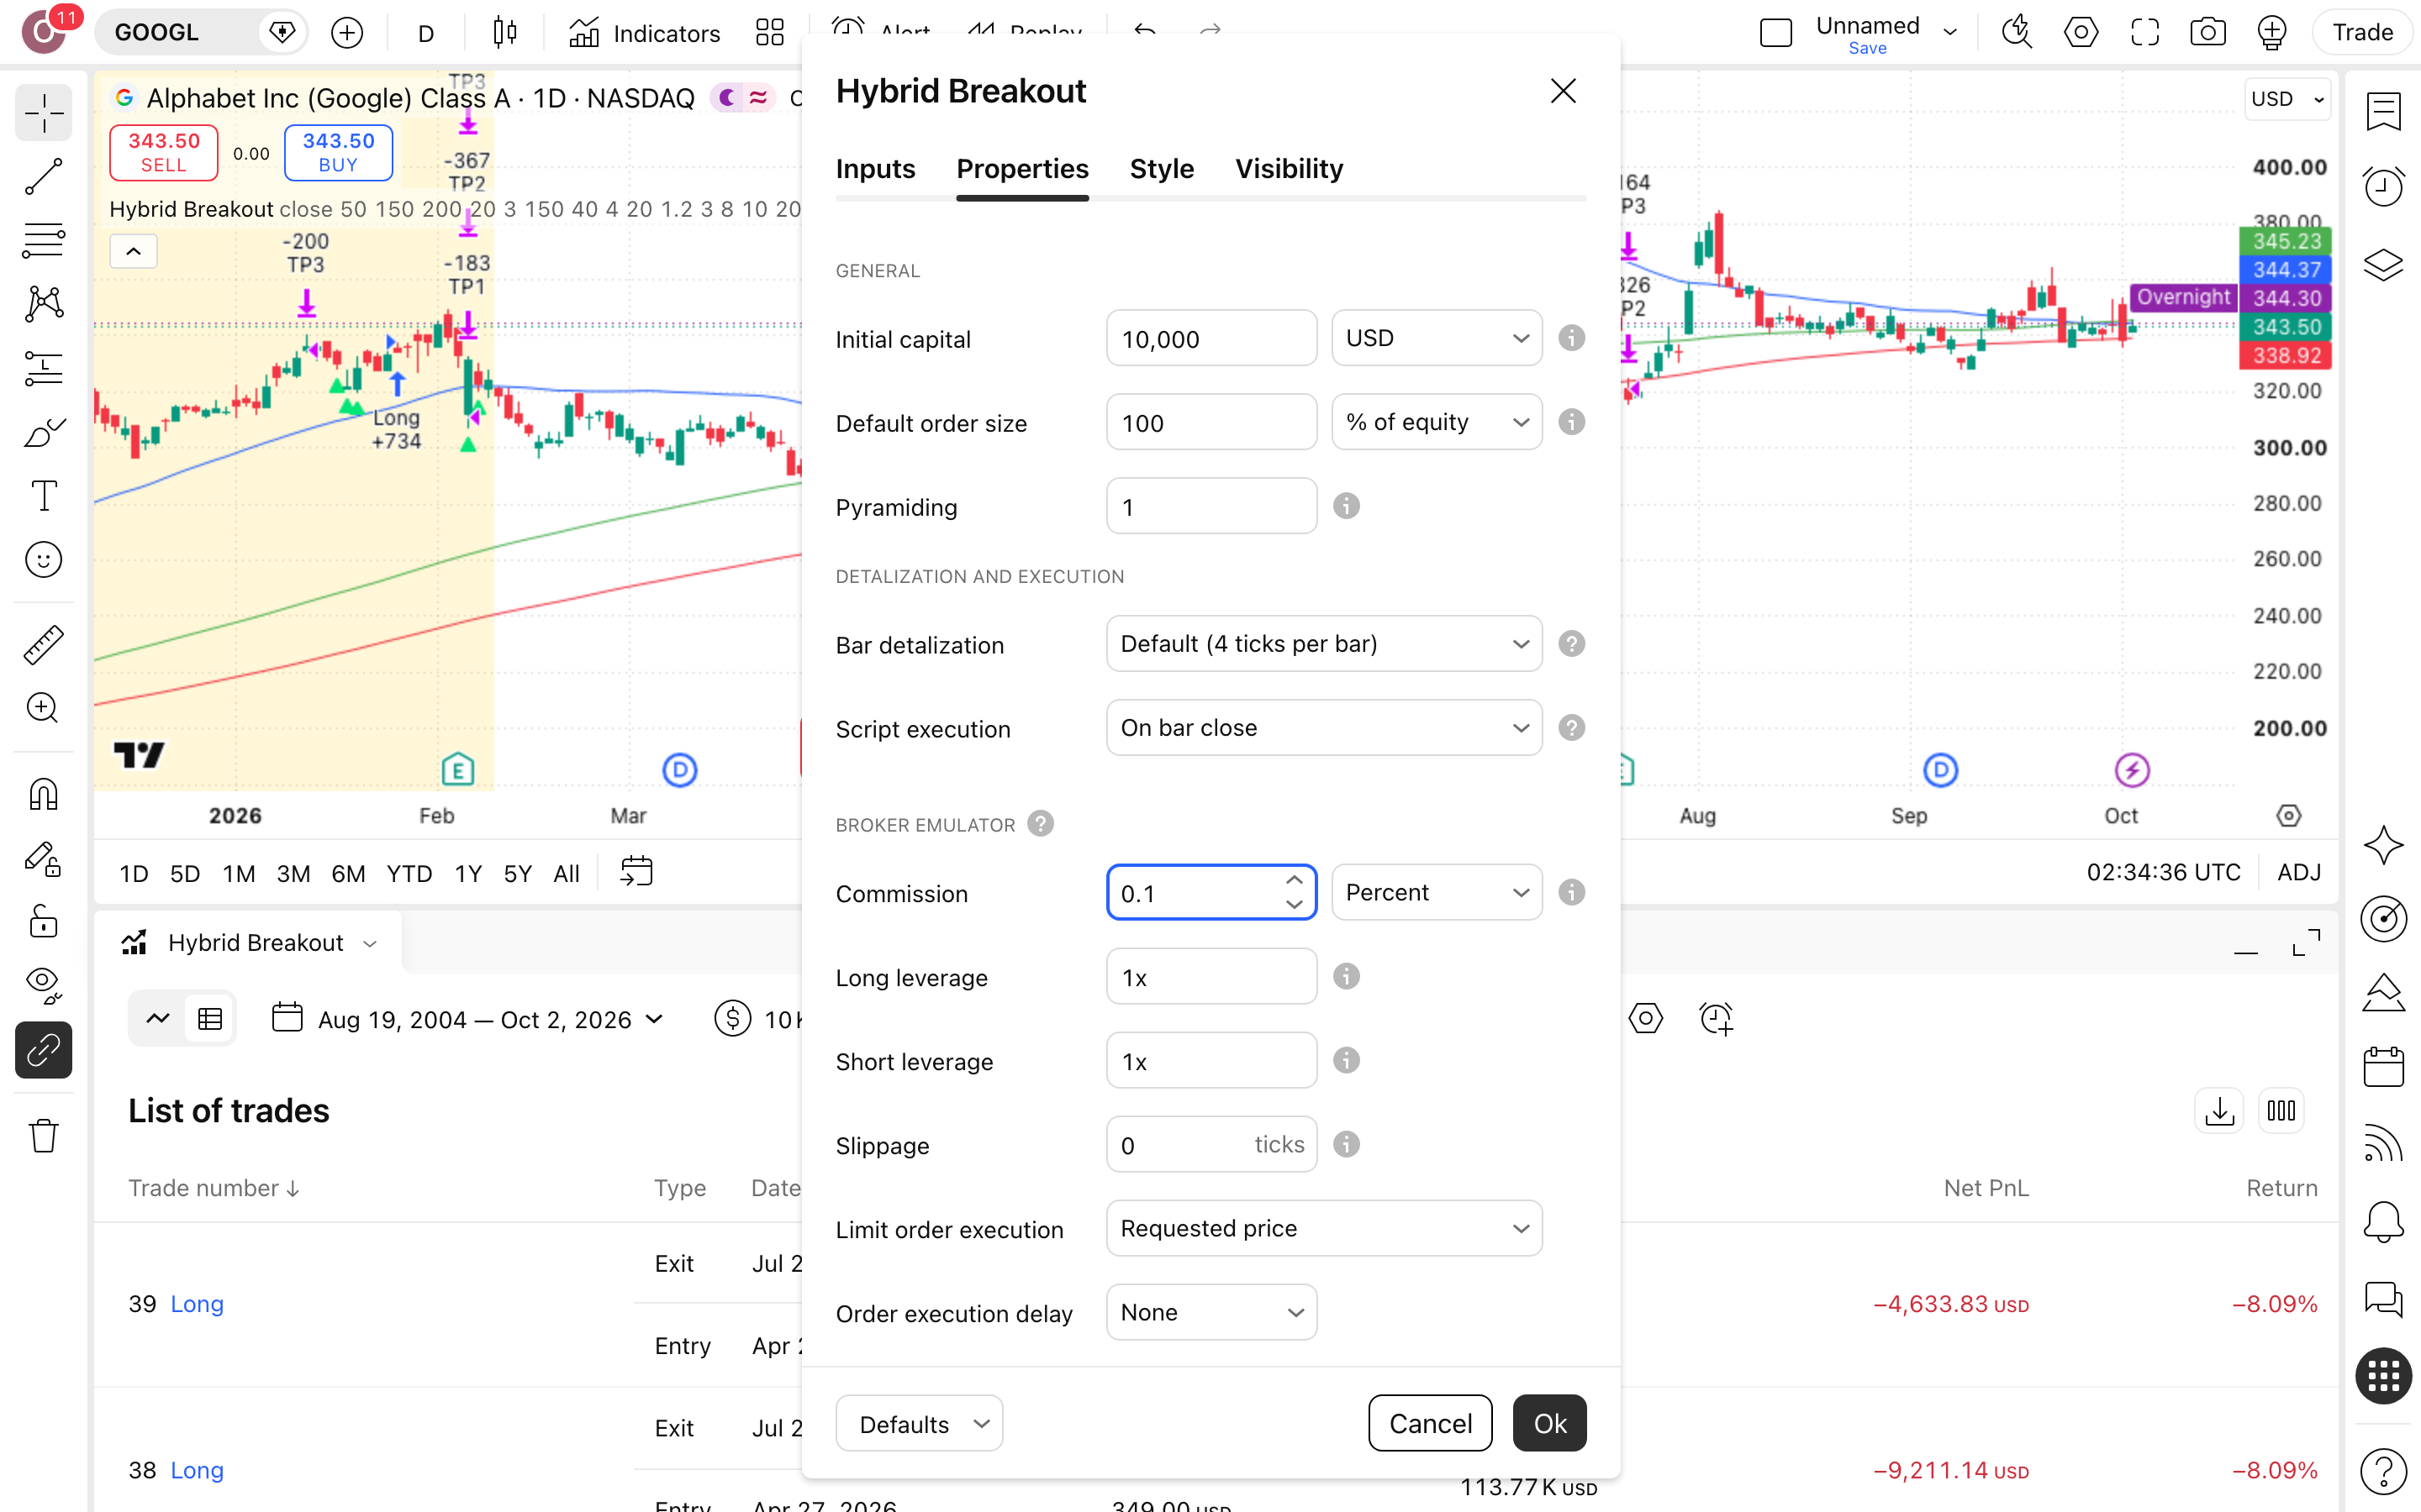Image resolution: width=2421 pixels, height=1512 pixels.
Task: Open notifications bell icon
Action: click(x=2383, y=1221)
